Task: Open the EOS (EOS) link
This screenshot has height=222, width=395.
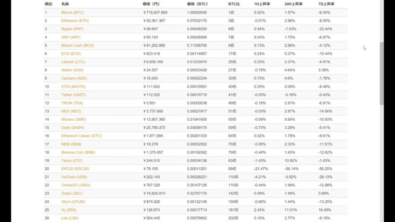Action: [x=71, y=54]
